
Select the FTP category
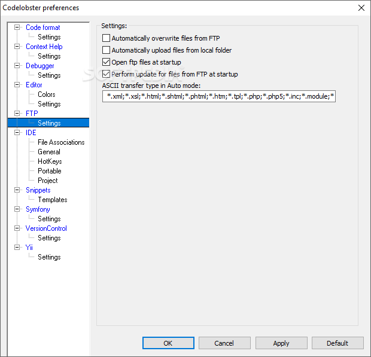32,114
